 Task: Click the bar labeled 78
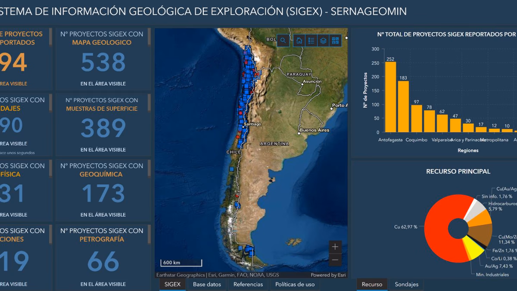[430, 121]
